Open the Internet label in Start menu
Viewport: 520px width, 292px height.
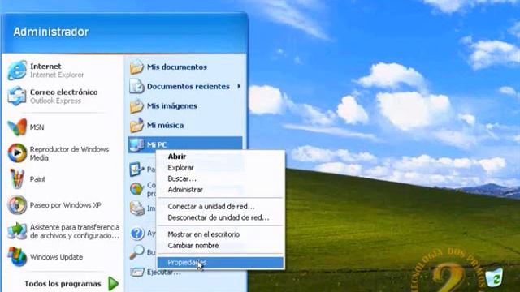pyautogui.click(x=45, y=67)
